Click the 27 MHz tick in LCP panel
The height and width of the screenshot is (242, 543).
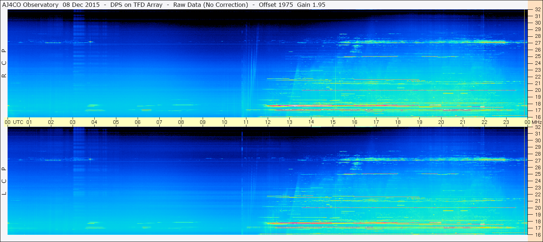pos(538,161)
